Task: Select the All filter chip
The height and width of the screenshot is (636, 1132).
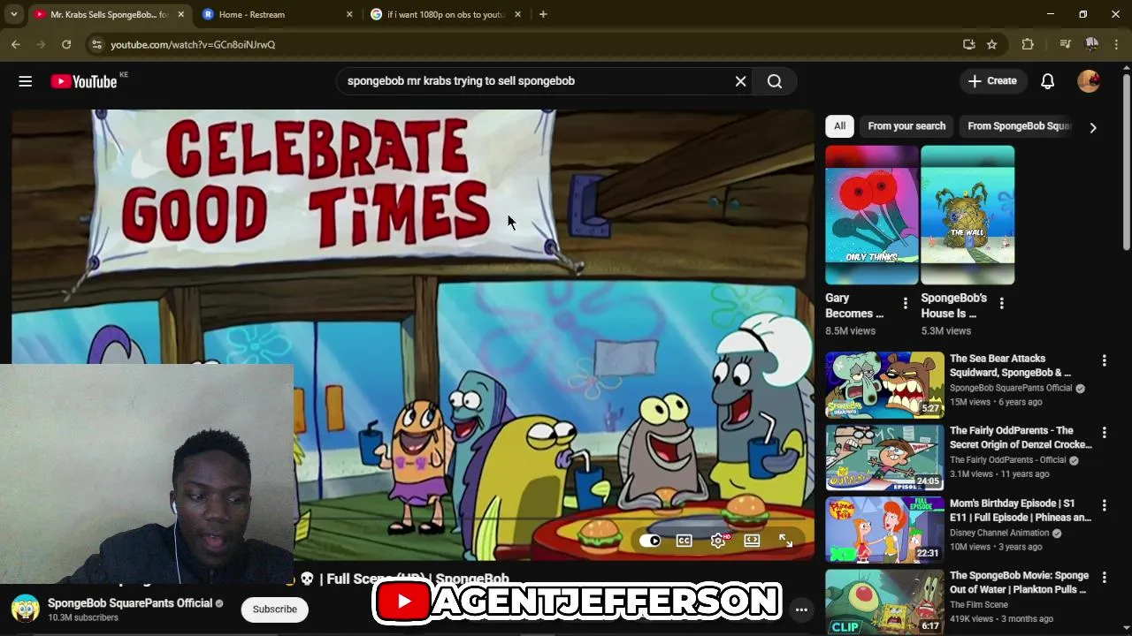Action: pyautogui.click(x=839, y=126)
